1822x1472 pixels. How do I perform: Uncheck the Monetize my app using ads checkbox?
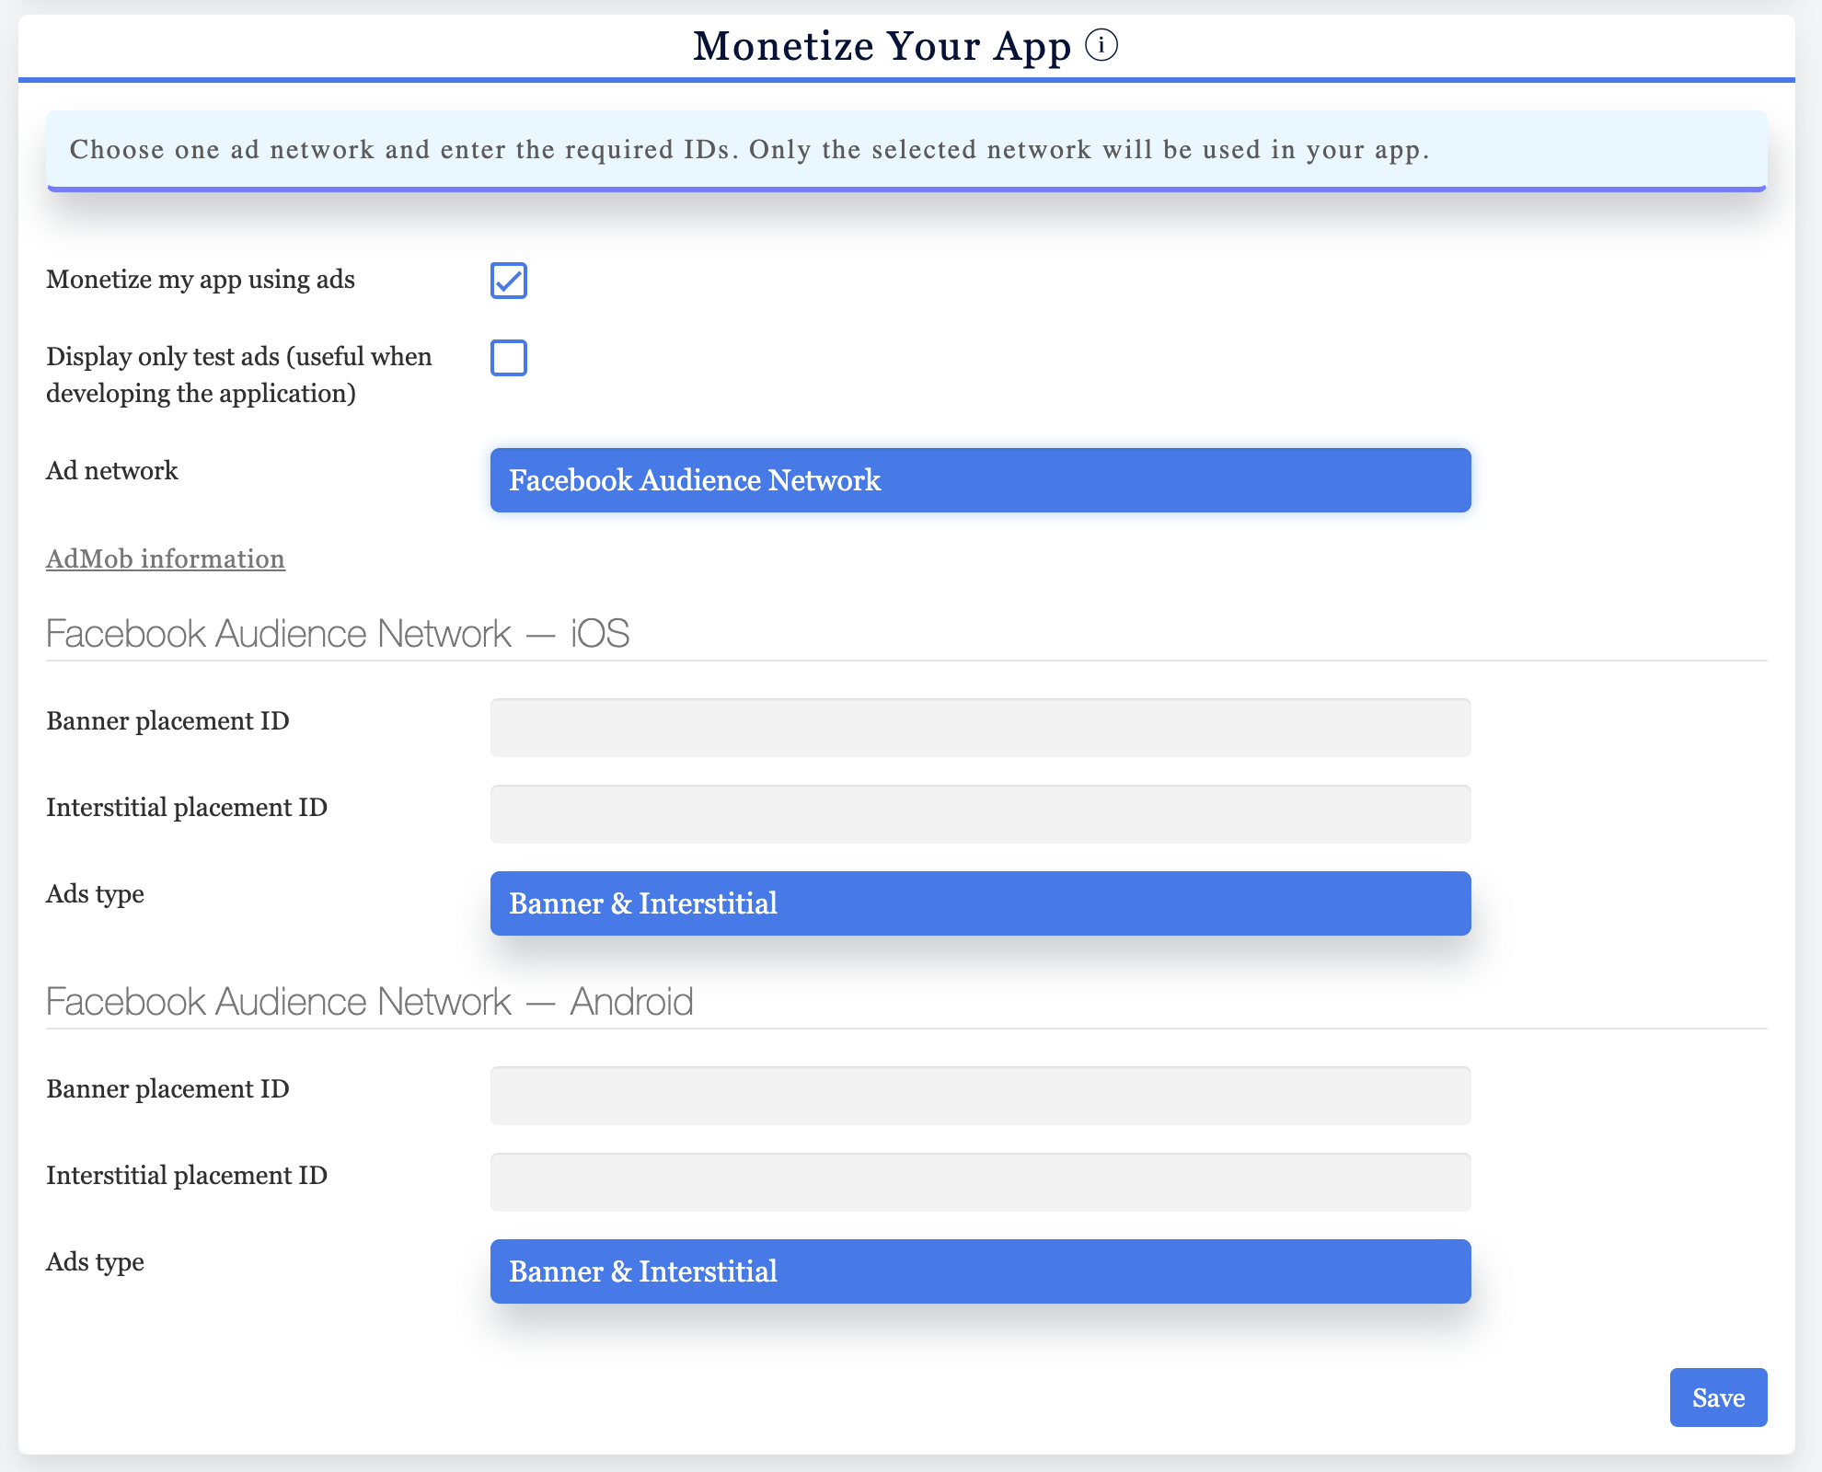click(508, 281)
